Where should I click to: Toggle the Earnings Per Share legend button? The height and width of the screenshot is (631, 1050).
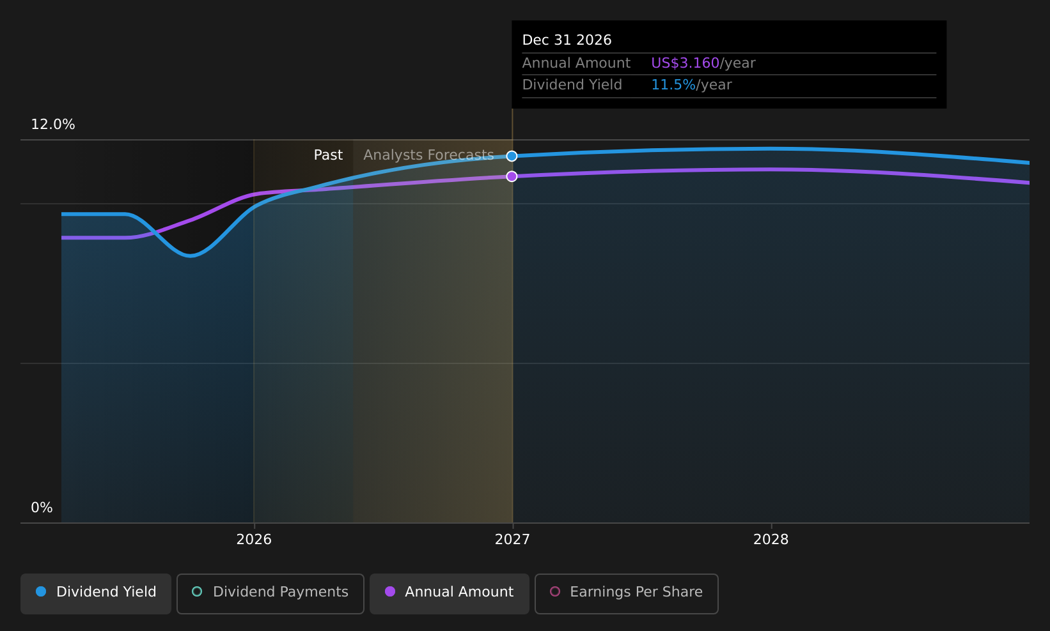pos(627,593)
